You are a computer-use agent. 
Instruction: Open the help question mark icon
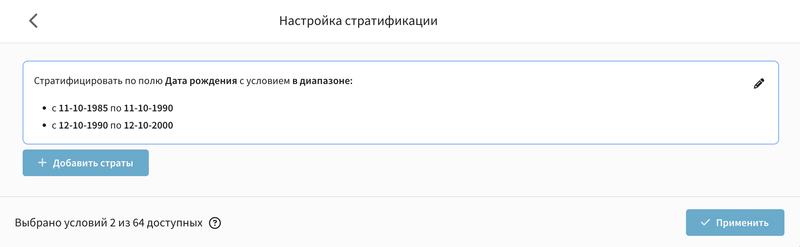pyautogui.click(x=215, y=223)
